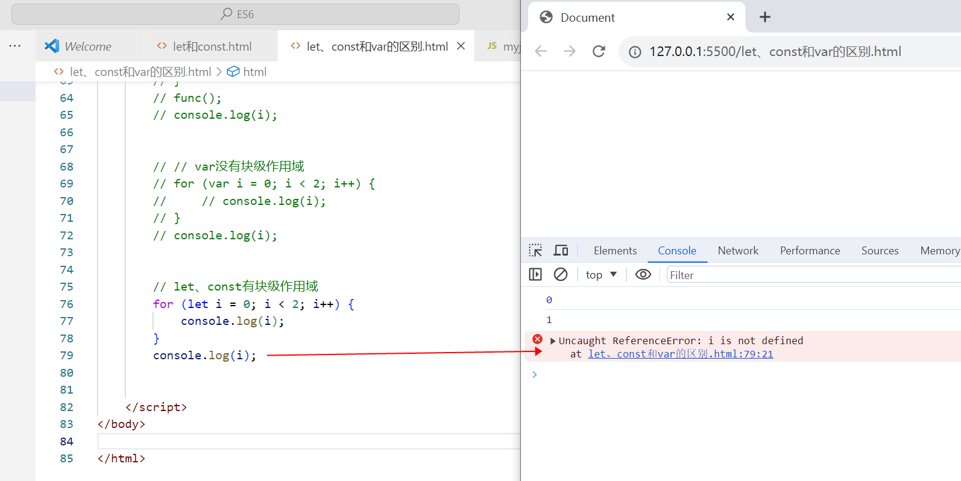Open the DevTools Performance panel
Viewport: 961px width, 481px height.
coord(810,251)
